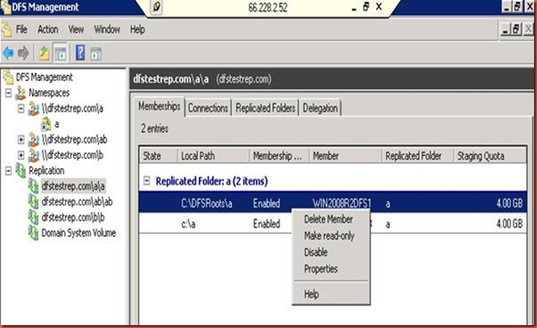Click the Up one level toolbar icon
The width and height of the screenshot is (537, 328).
44,53
